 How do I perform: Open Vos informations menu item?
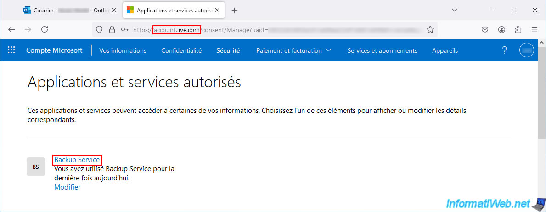pos(123,50)
